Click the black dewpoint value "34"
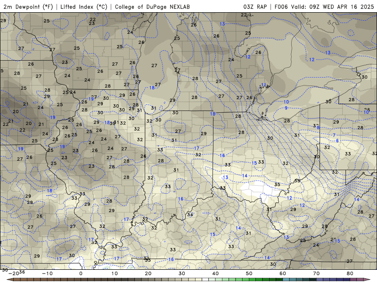This screenshot has width=377, height=282. 190,215
